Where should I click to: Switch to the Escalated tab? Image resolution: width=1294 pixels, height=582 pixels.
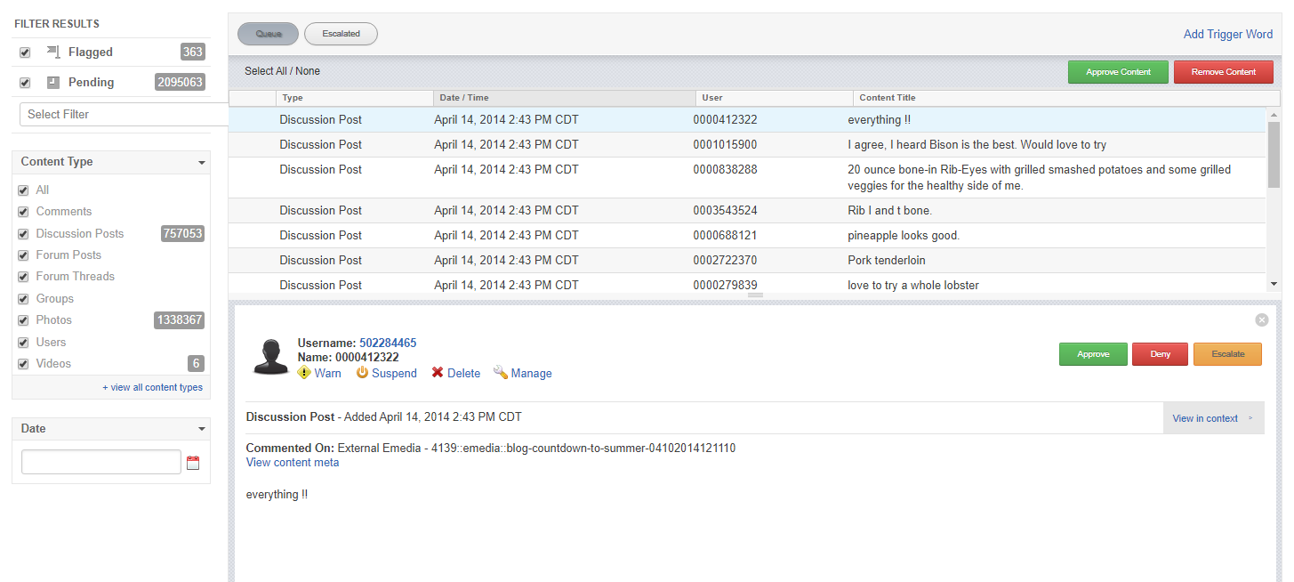point(341,34)
